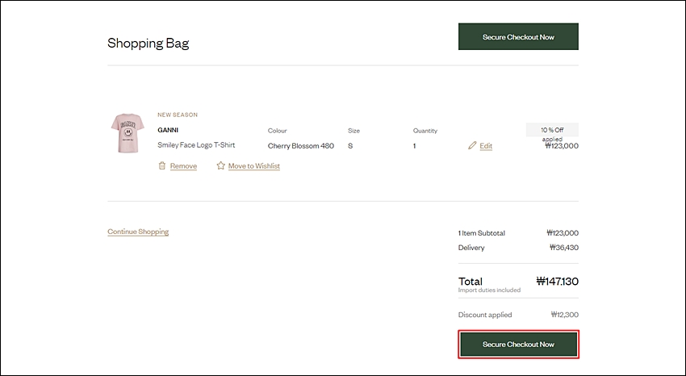Viewport: 686px width, 376px height.
Task: Click the 1 Item Subtotal label
Action: tap(482, 233)
